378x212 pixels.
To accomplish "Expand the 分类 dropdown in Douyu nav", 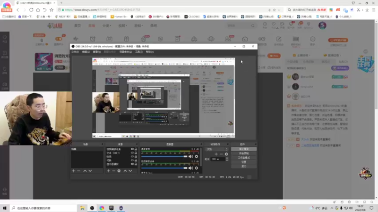I will (106, 25).
